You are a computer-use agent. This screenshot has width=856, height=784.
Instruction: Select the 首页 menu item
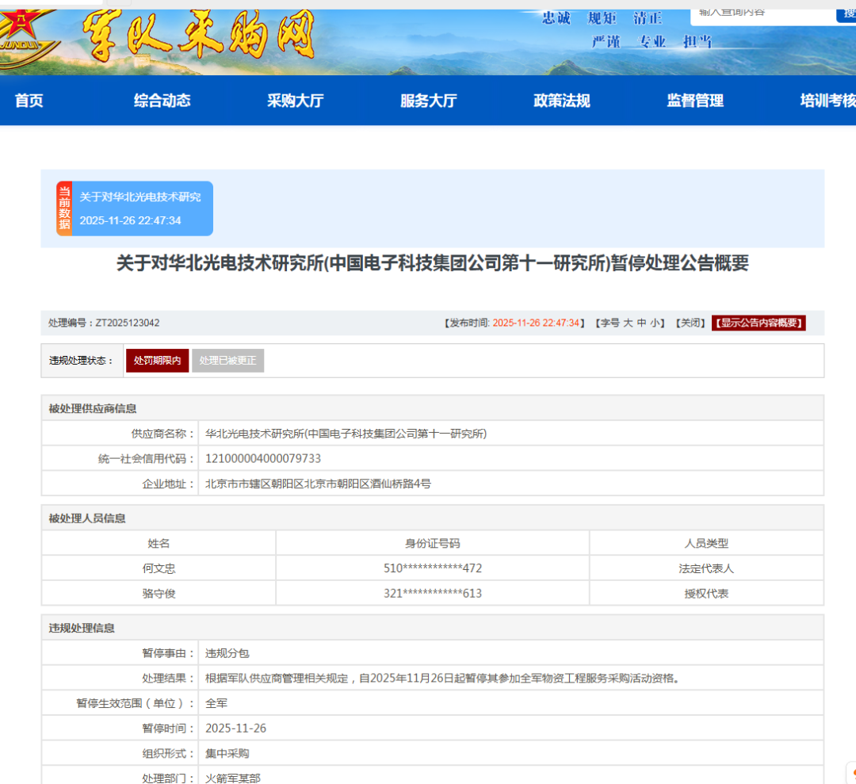(x=28, y=101)
